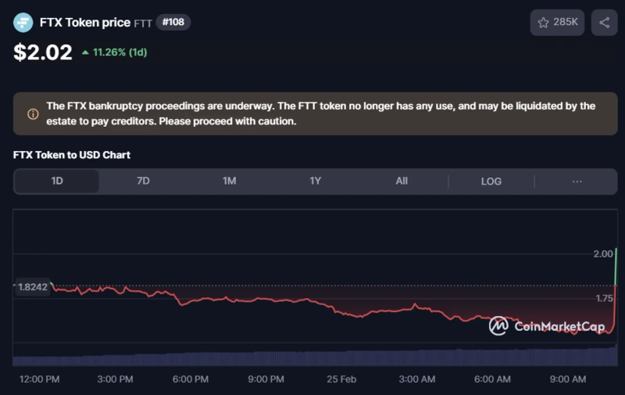Click the 1.8242 opening price label

coord(32,287)
